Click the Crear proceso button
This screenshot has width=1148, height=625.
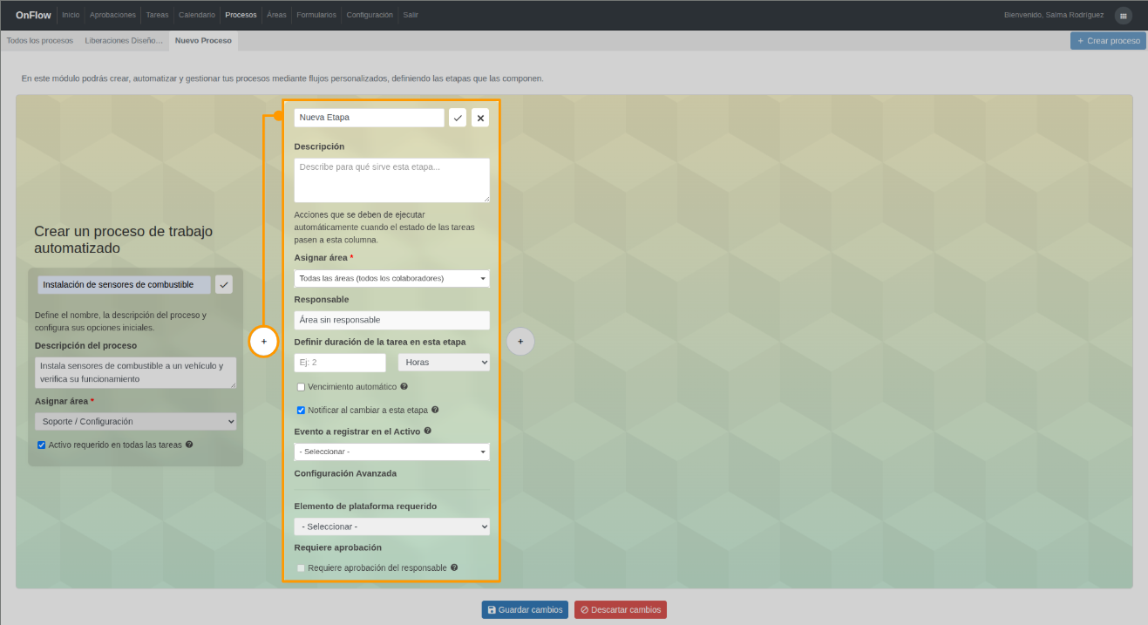pyautogui.click(x=1108, y=40)
